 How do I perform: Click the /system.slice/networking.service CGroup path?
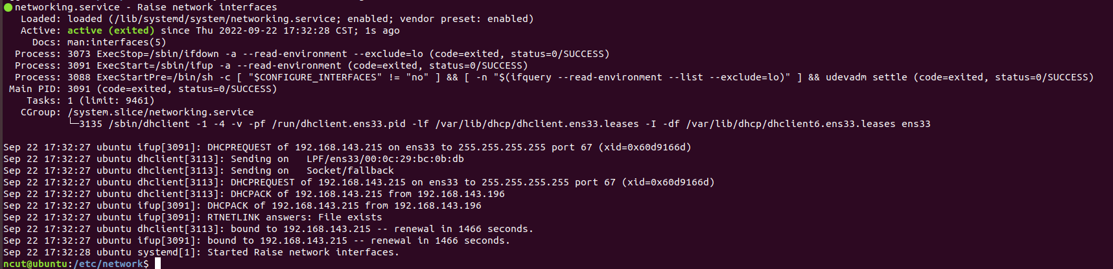point(161,112)
